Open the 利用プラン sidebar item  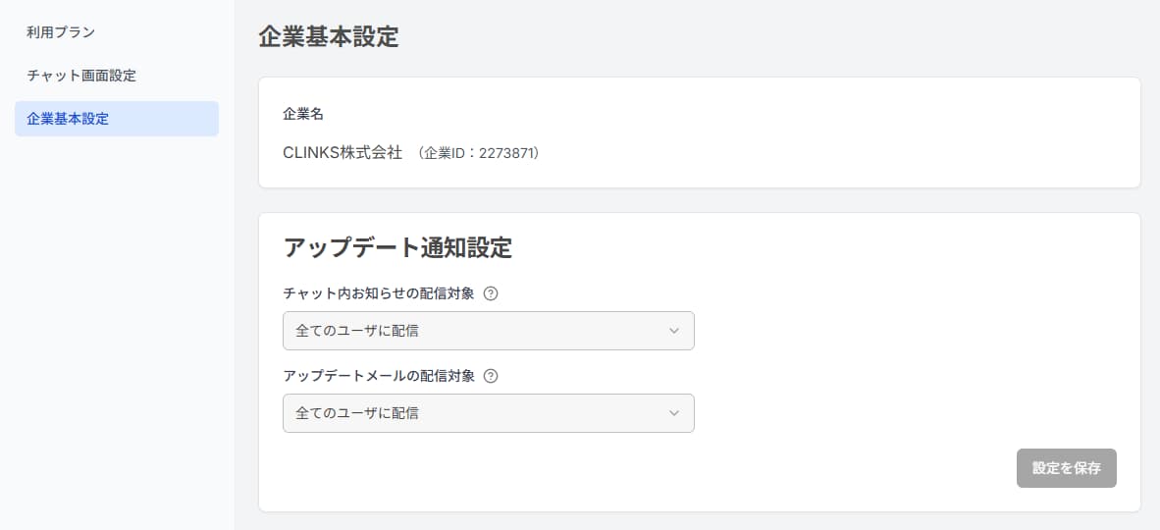[61, 32]
